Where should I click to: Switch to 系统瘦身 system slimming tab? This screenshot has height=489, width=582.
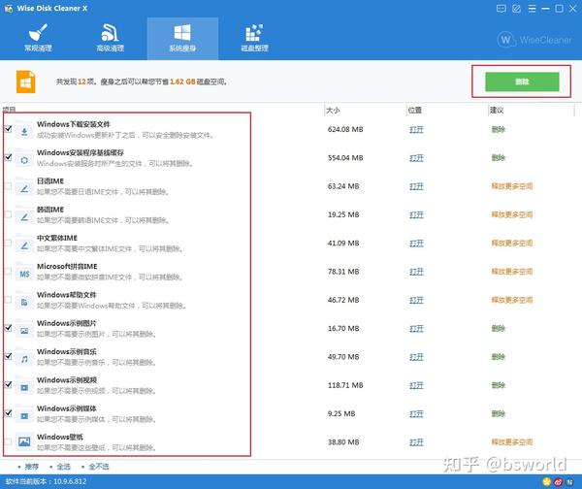[182, 38]
